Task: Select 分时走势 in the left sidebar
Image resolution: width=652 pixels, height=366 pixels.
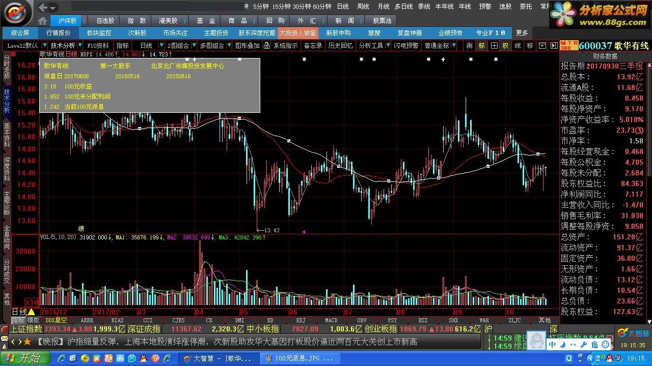Action: [x=7, y=67]
